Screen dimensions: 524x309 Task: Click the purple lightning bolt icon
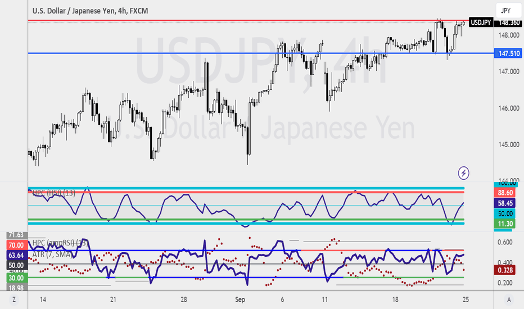tap(463, 173)
